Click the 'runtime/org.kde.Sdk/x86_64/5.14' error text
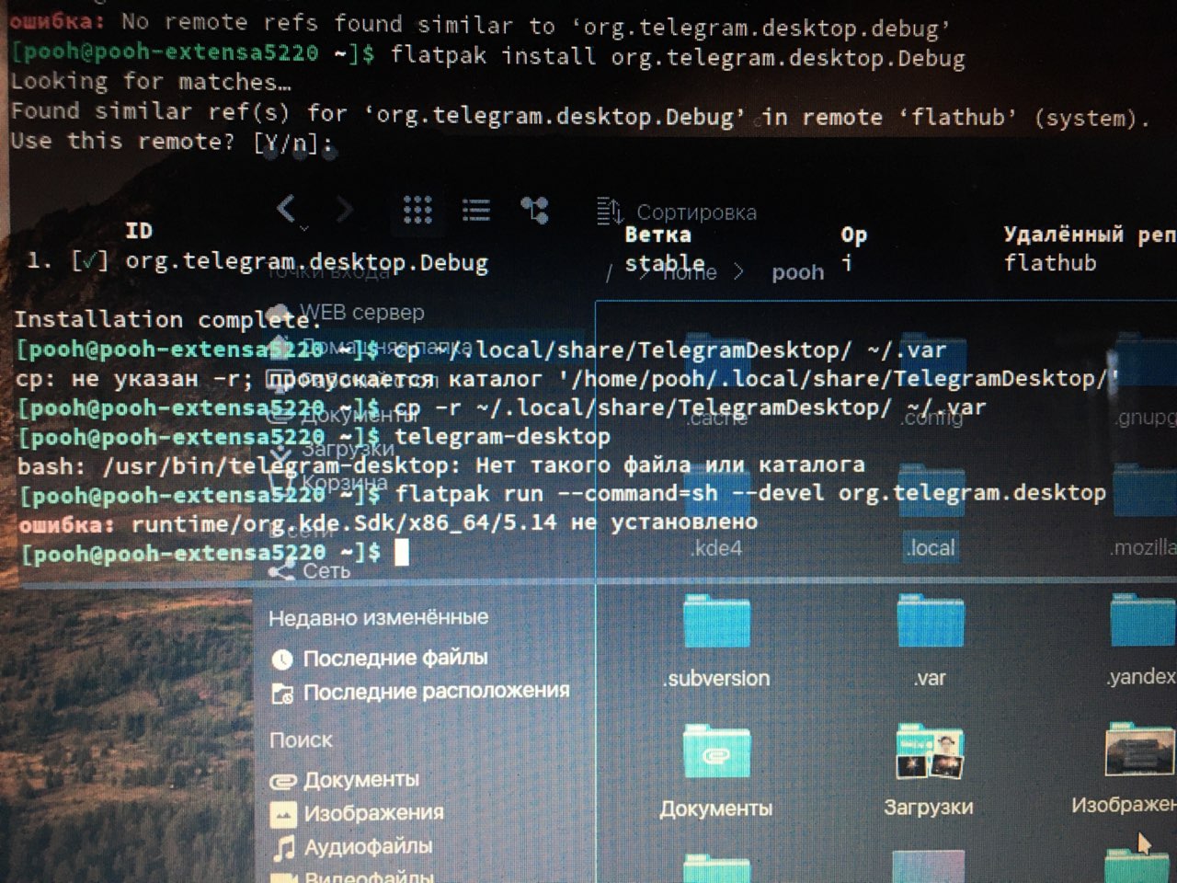 pos(344,523)
